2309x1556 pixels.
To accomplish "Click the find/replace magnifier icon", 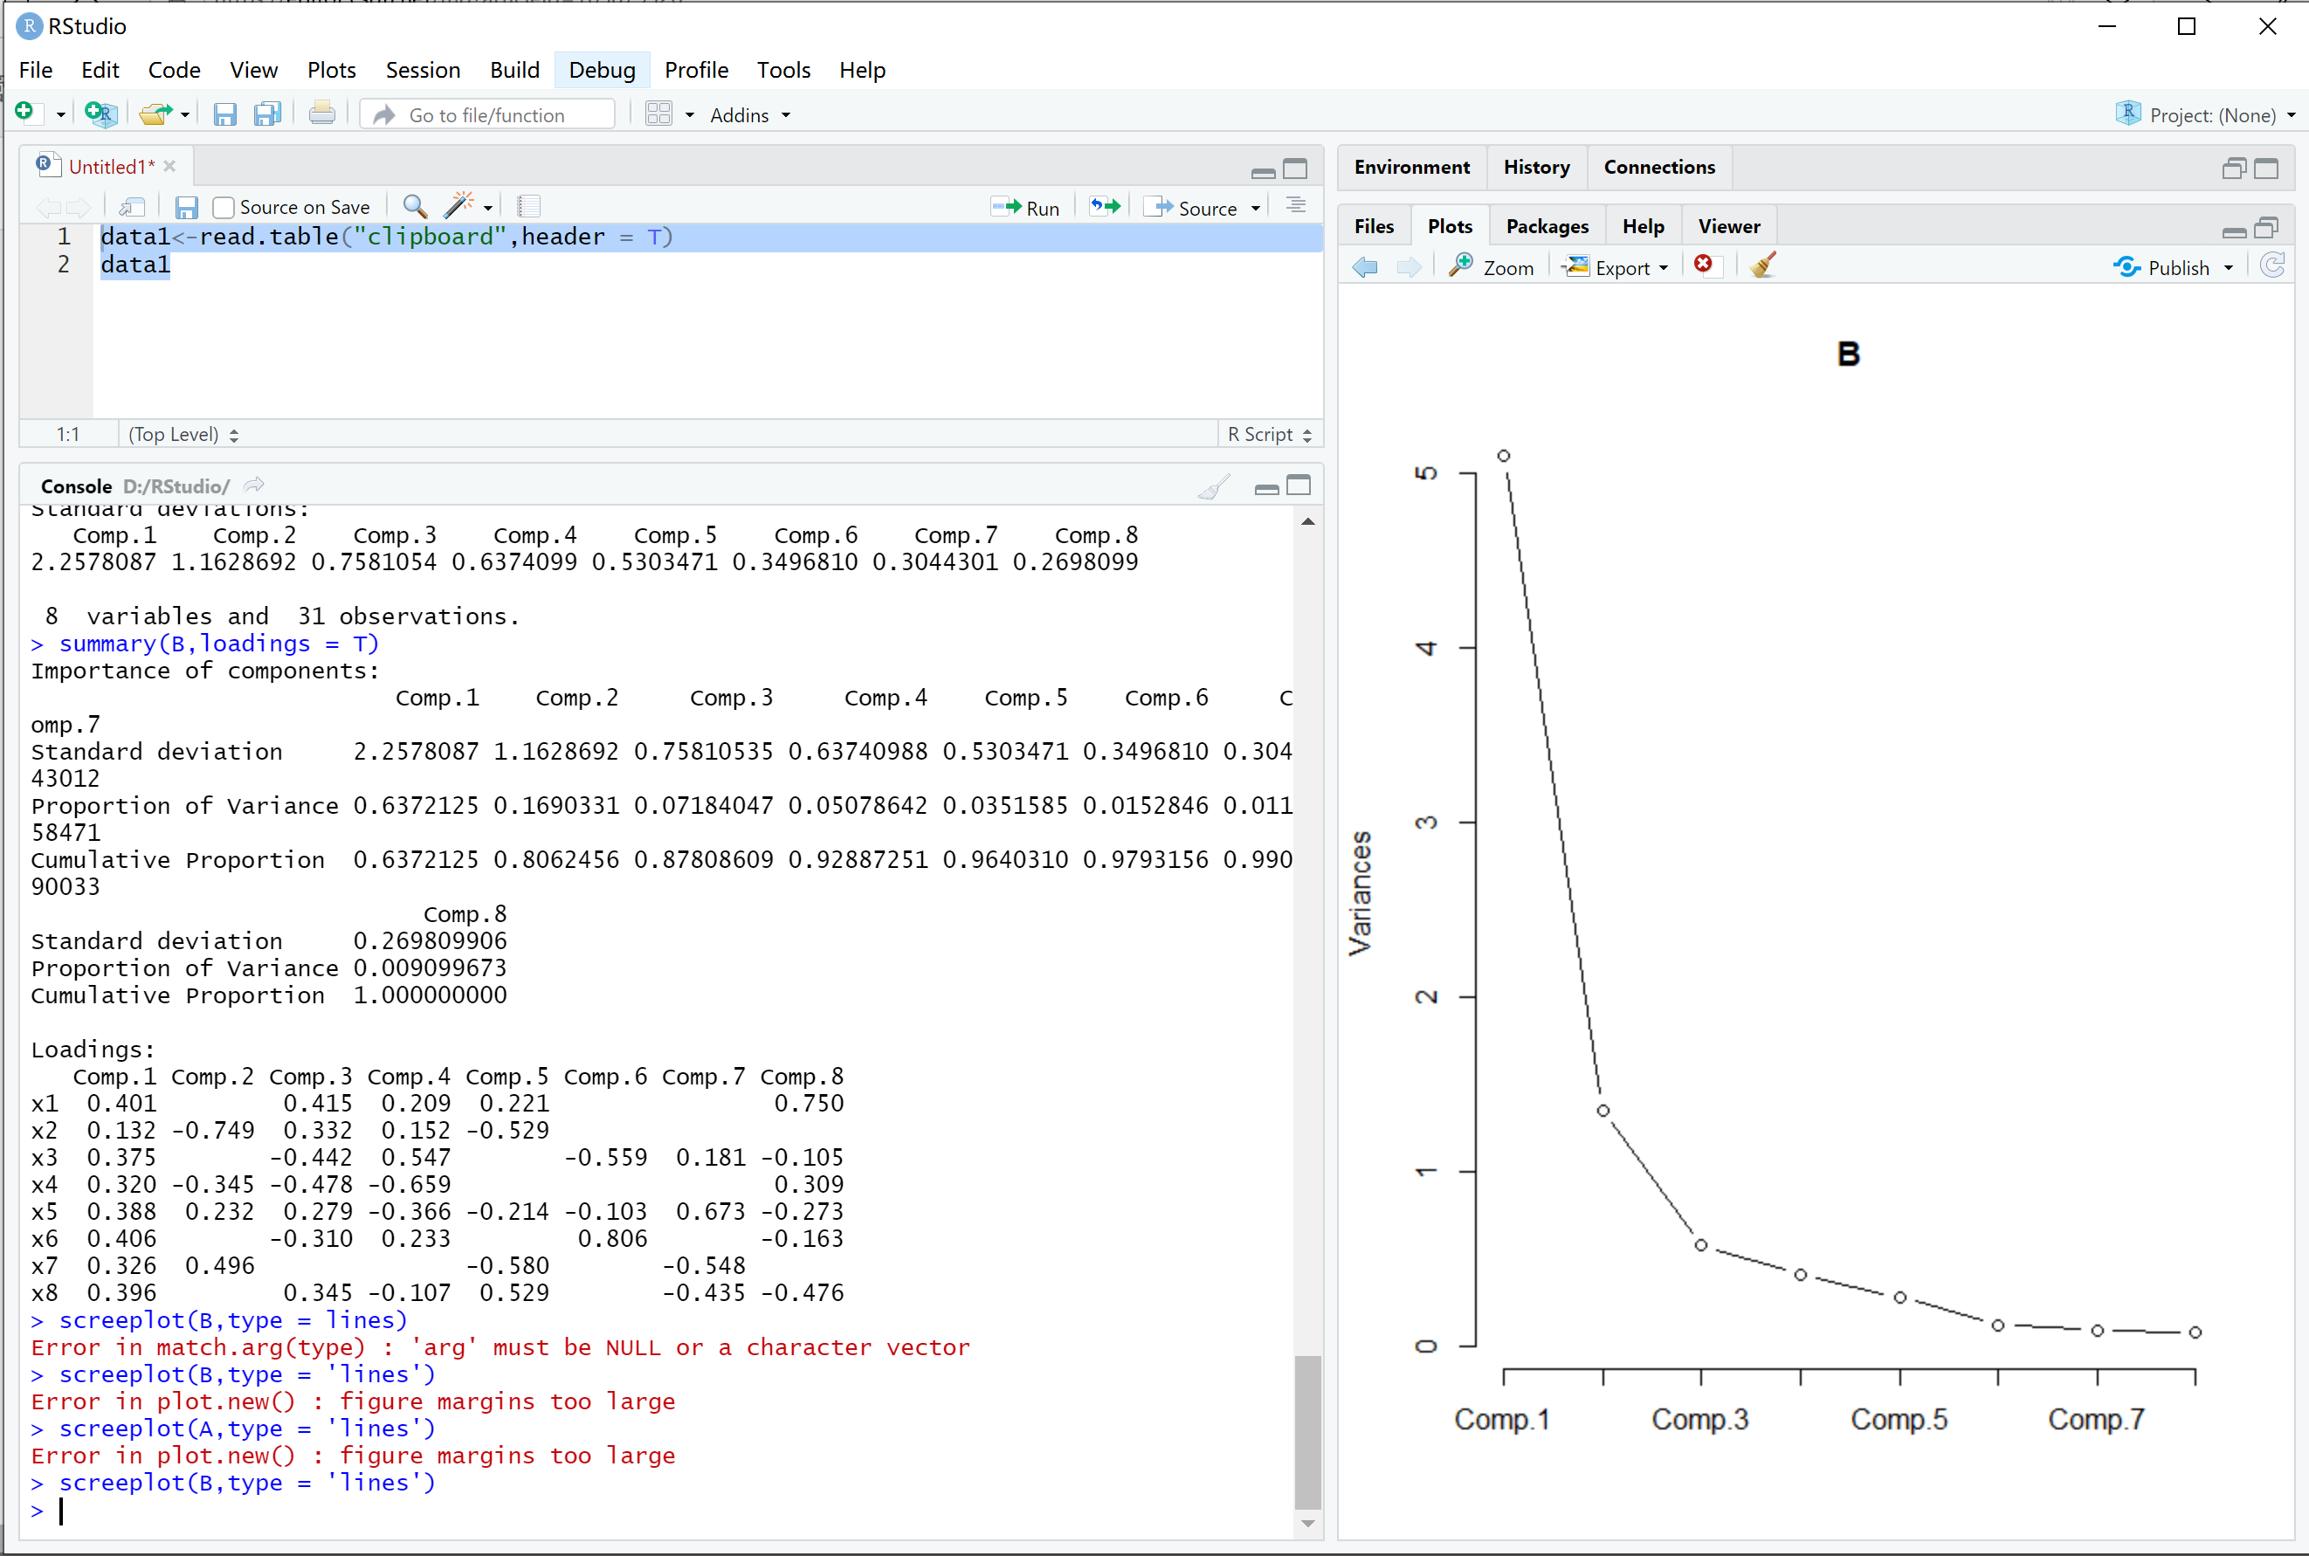I will click(415, 206).
